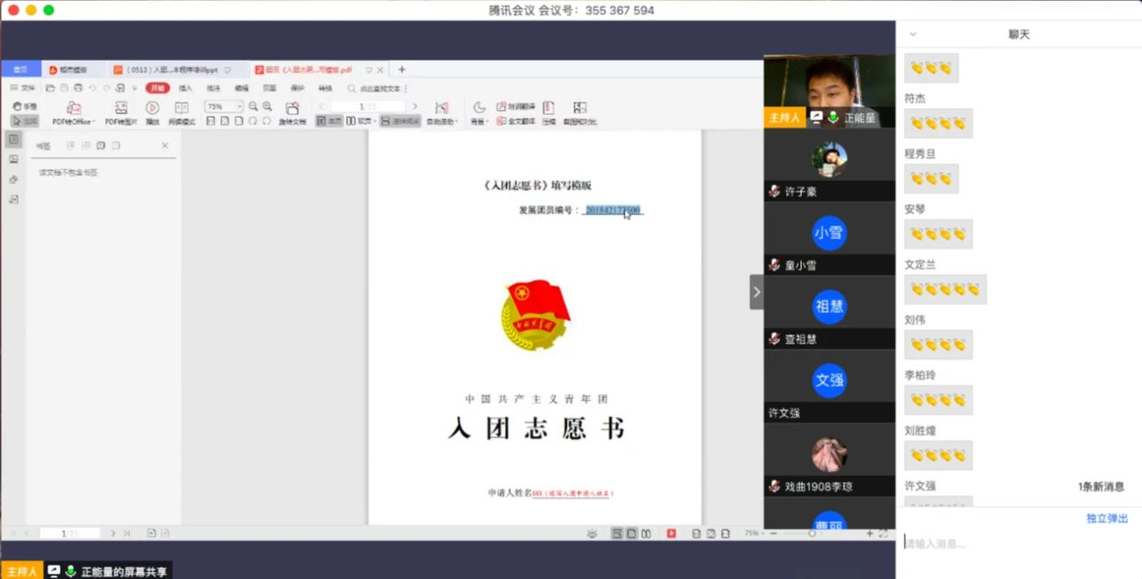Select the 保护 ribbon tab

click(298, 88)
